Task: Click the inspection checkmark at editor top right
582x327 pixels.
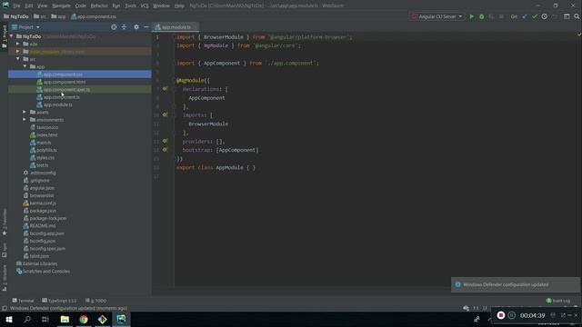Action: [579, 35]
